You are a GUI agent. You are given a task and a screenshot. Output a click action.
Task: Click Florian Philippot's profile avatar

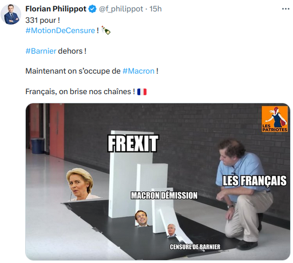pyautogui.click(x=11, y=14)
